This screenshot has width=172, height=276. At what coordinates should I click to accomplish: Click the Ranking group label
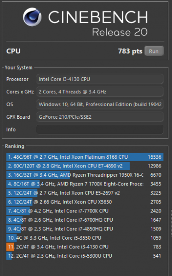[15, 146]
